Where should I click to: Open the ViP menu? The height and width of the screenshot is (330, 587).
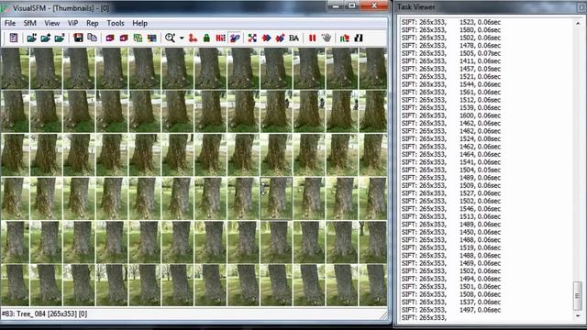pyautogui.click(x=73, y=23)
